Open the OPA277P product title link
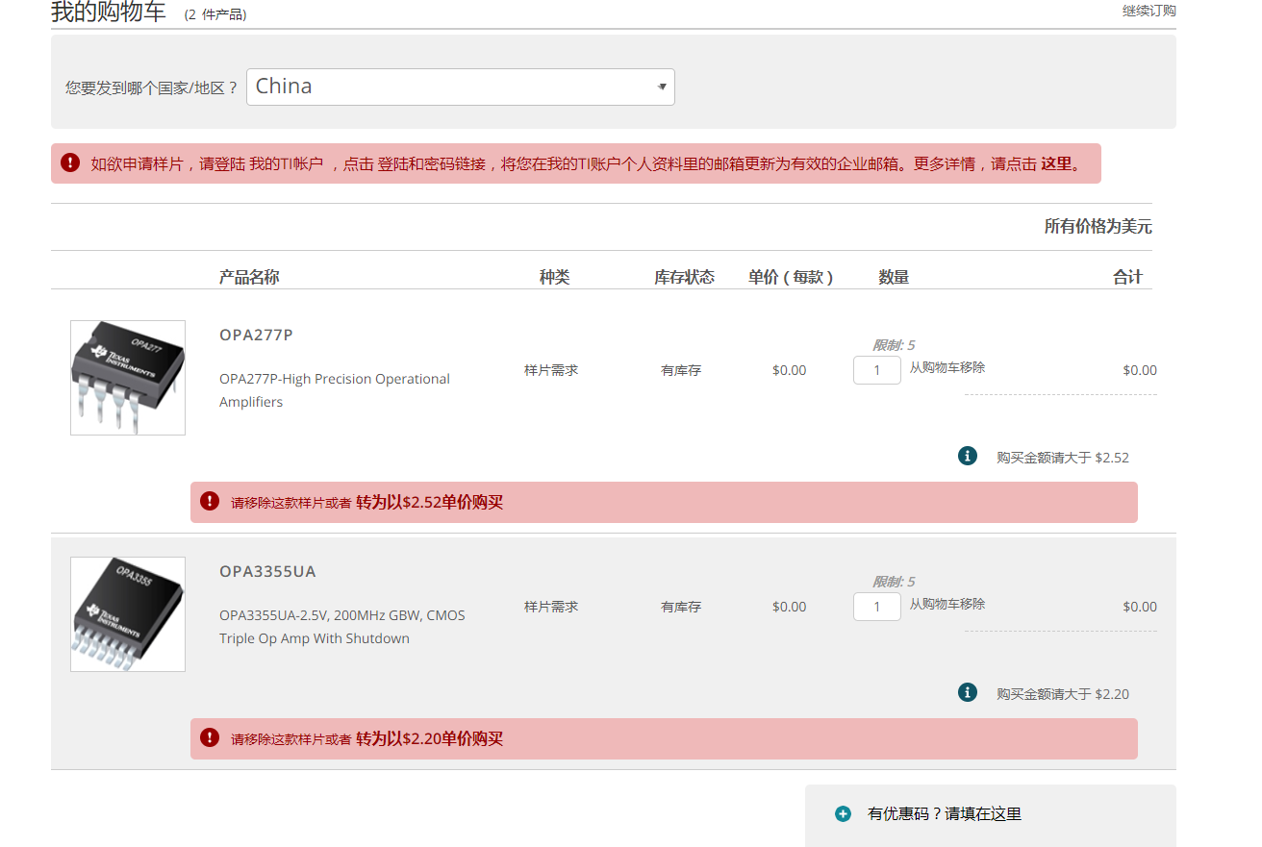This screenshot has height=847, width=1262. [256, 335]
